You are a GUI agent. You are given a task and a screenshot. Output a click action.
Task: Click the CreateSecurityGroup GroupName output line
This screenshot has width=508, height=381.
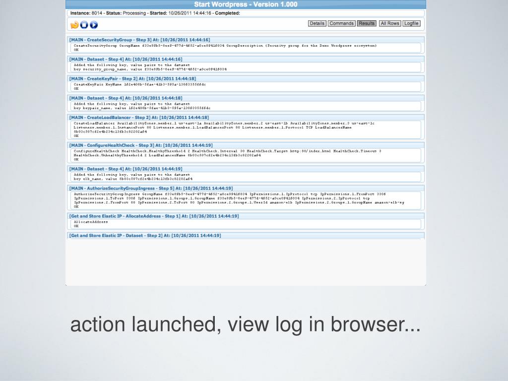click(225, 46)
